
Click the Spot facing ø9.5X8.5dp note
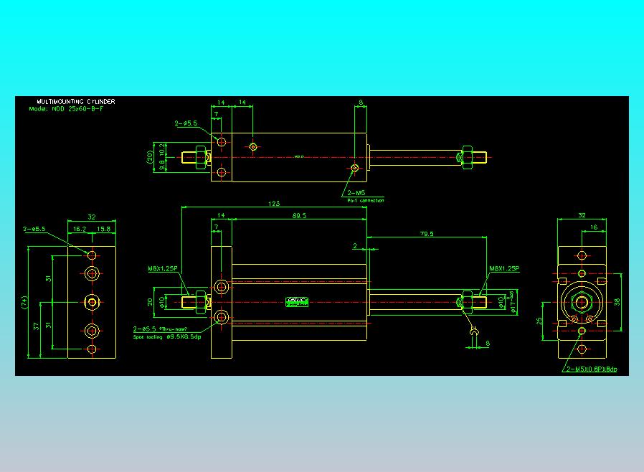click(x=167, y=337)
